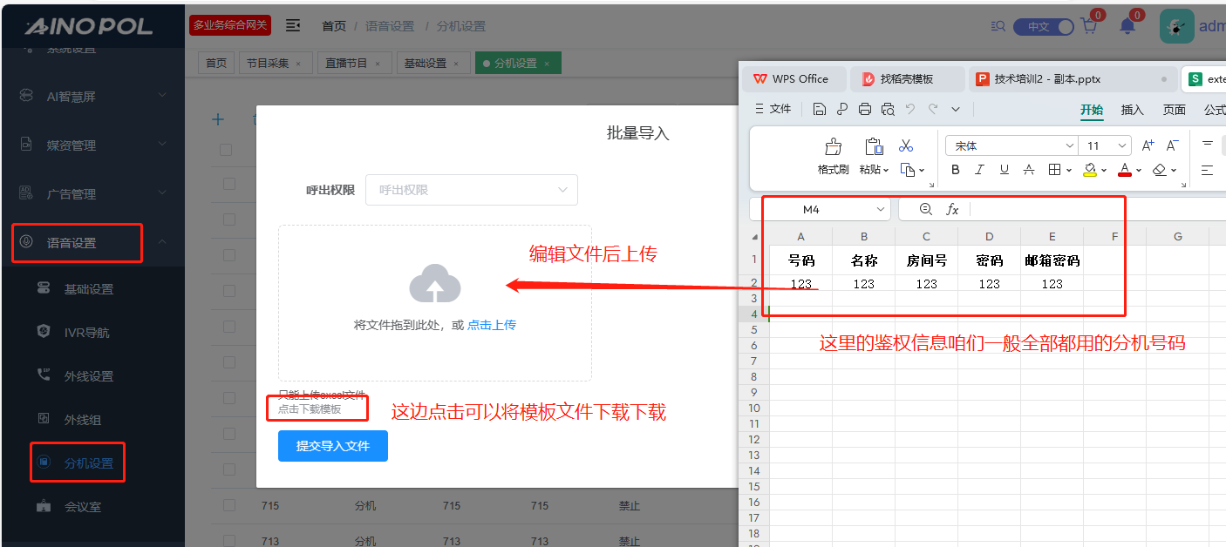Toggle the 中文 language switch
This screenshot has height=547, width=1226.
click(1043, 27)
